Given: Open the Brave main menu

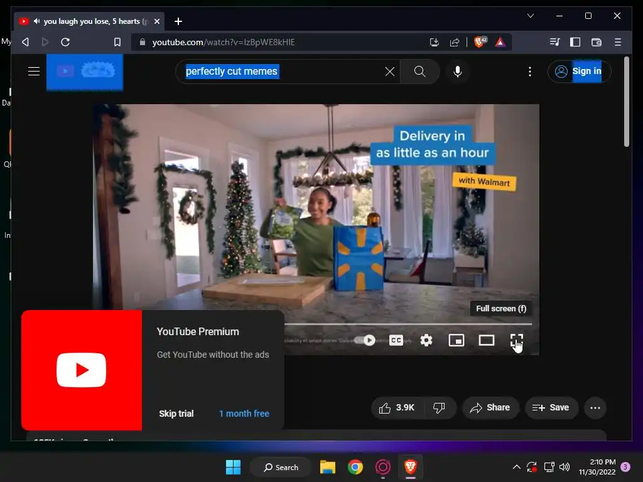Looking at the screenshot, I should pos(618,42).
